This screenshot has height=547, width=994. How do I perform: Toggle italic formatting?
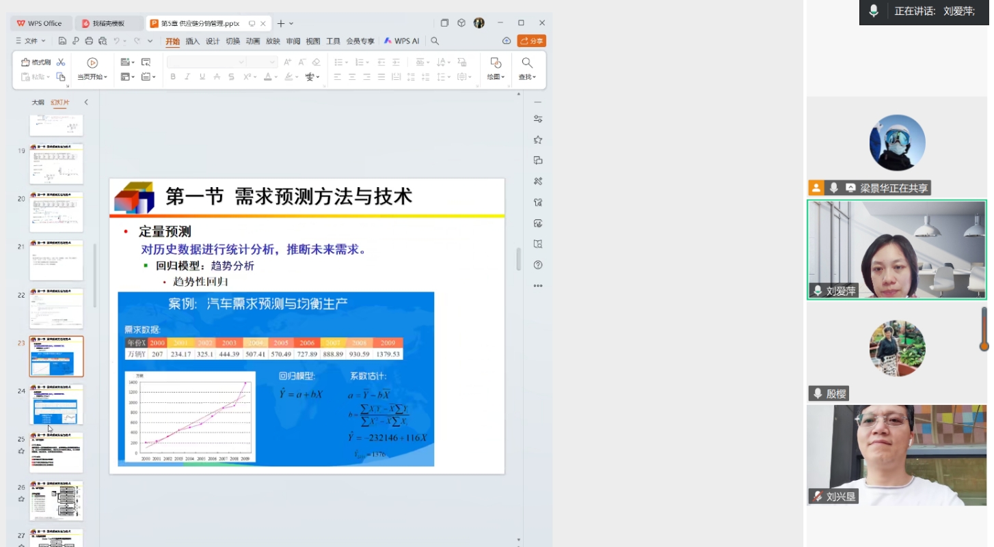187,77
